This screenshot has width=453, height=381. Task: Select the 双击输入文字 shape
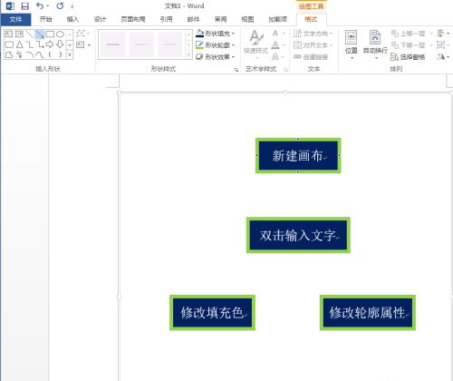click(x=298, y=235)
